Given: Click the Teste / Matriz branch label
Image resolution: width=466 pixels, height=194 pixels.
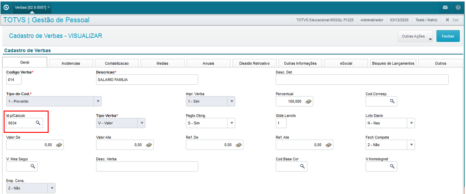Looking at the screenshot, I should pos(426,20).
